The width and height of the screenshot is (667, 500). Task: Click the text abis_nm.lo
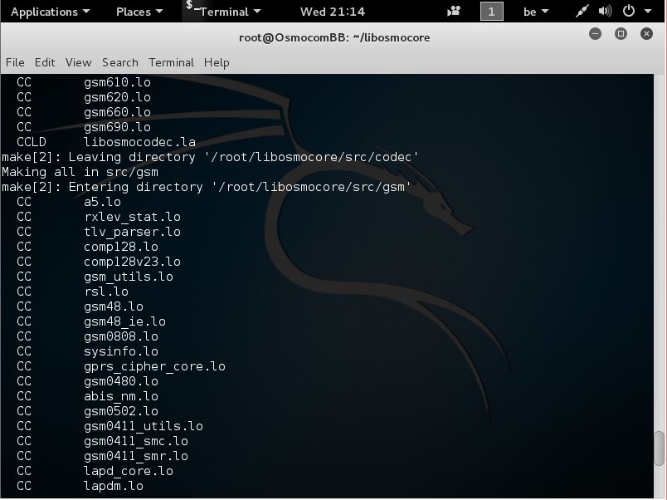point(121,396)
